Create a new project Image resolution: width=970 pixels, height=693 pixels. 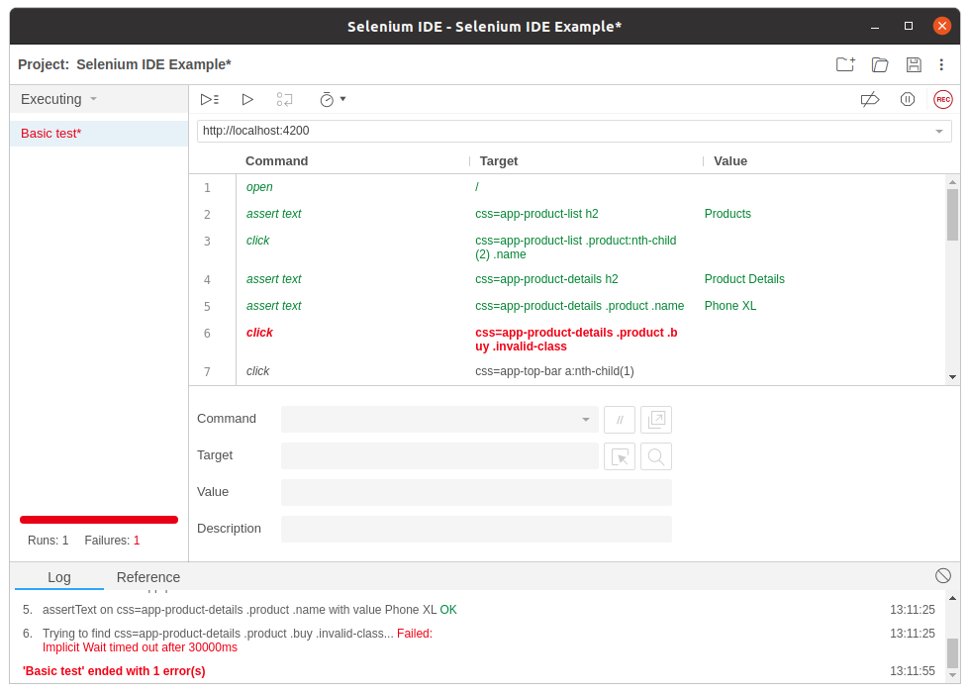(844, 64)
